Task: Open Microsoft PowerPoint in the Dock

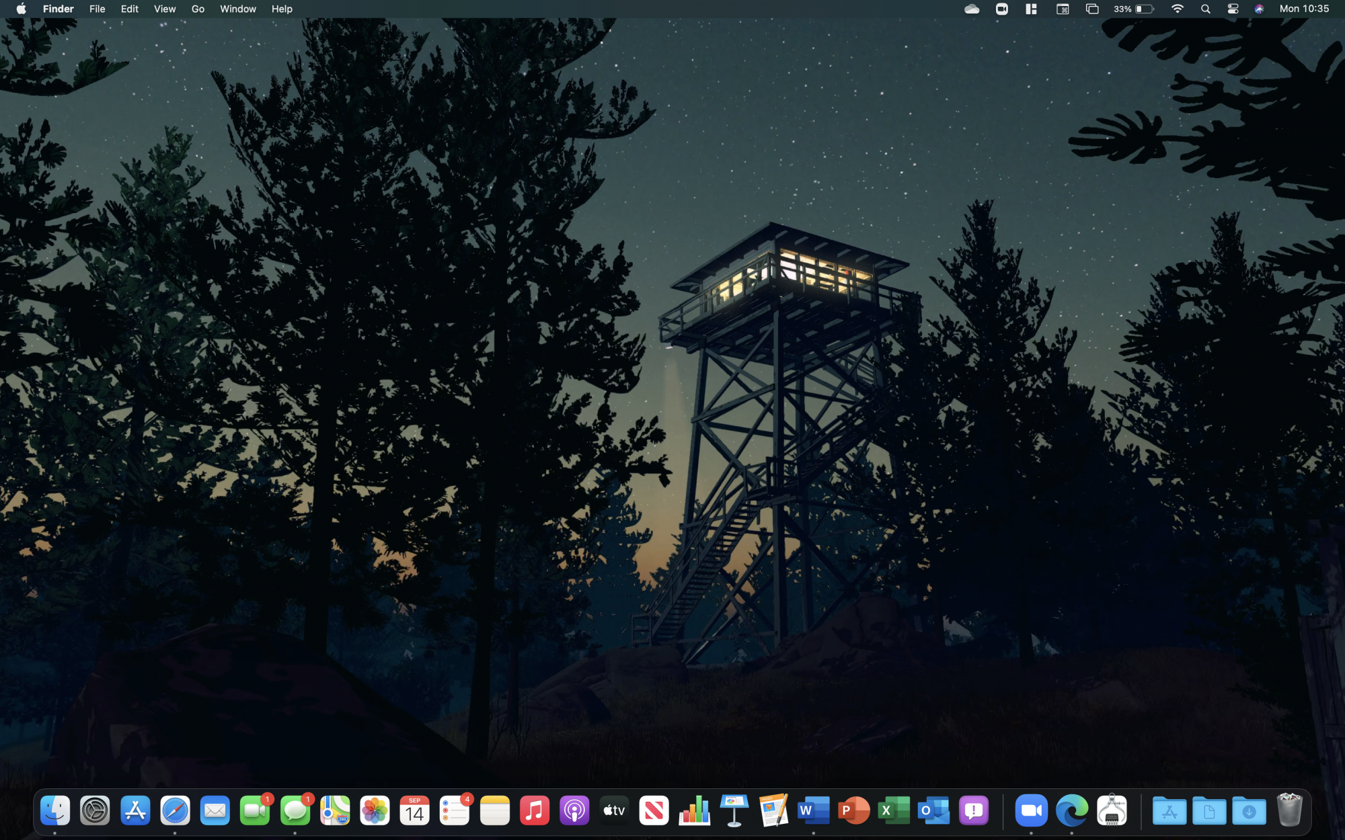Action: pos(854,810)
